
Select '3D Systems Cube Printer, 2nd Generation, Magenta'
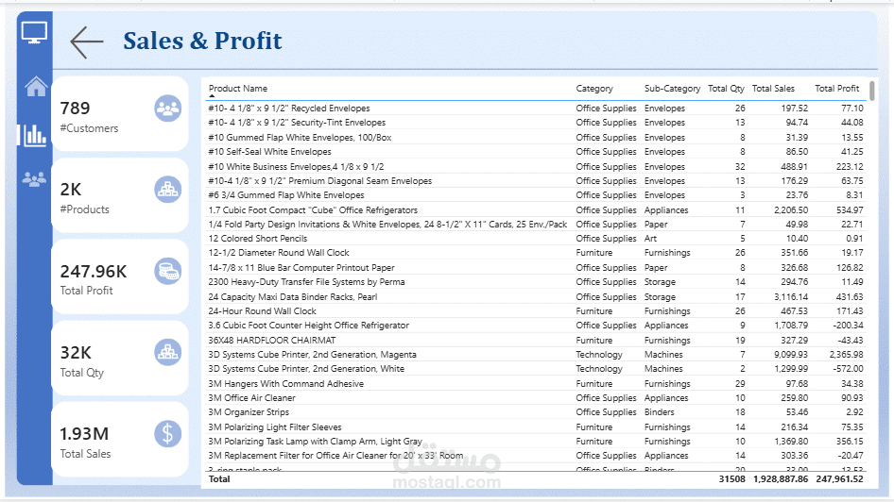pos(536,354)
